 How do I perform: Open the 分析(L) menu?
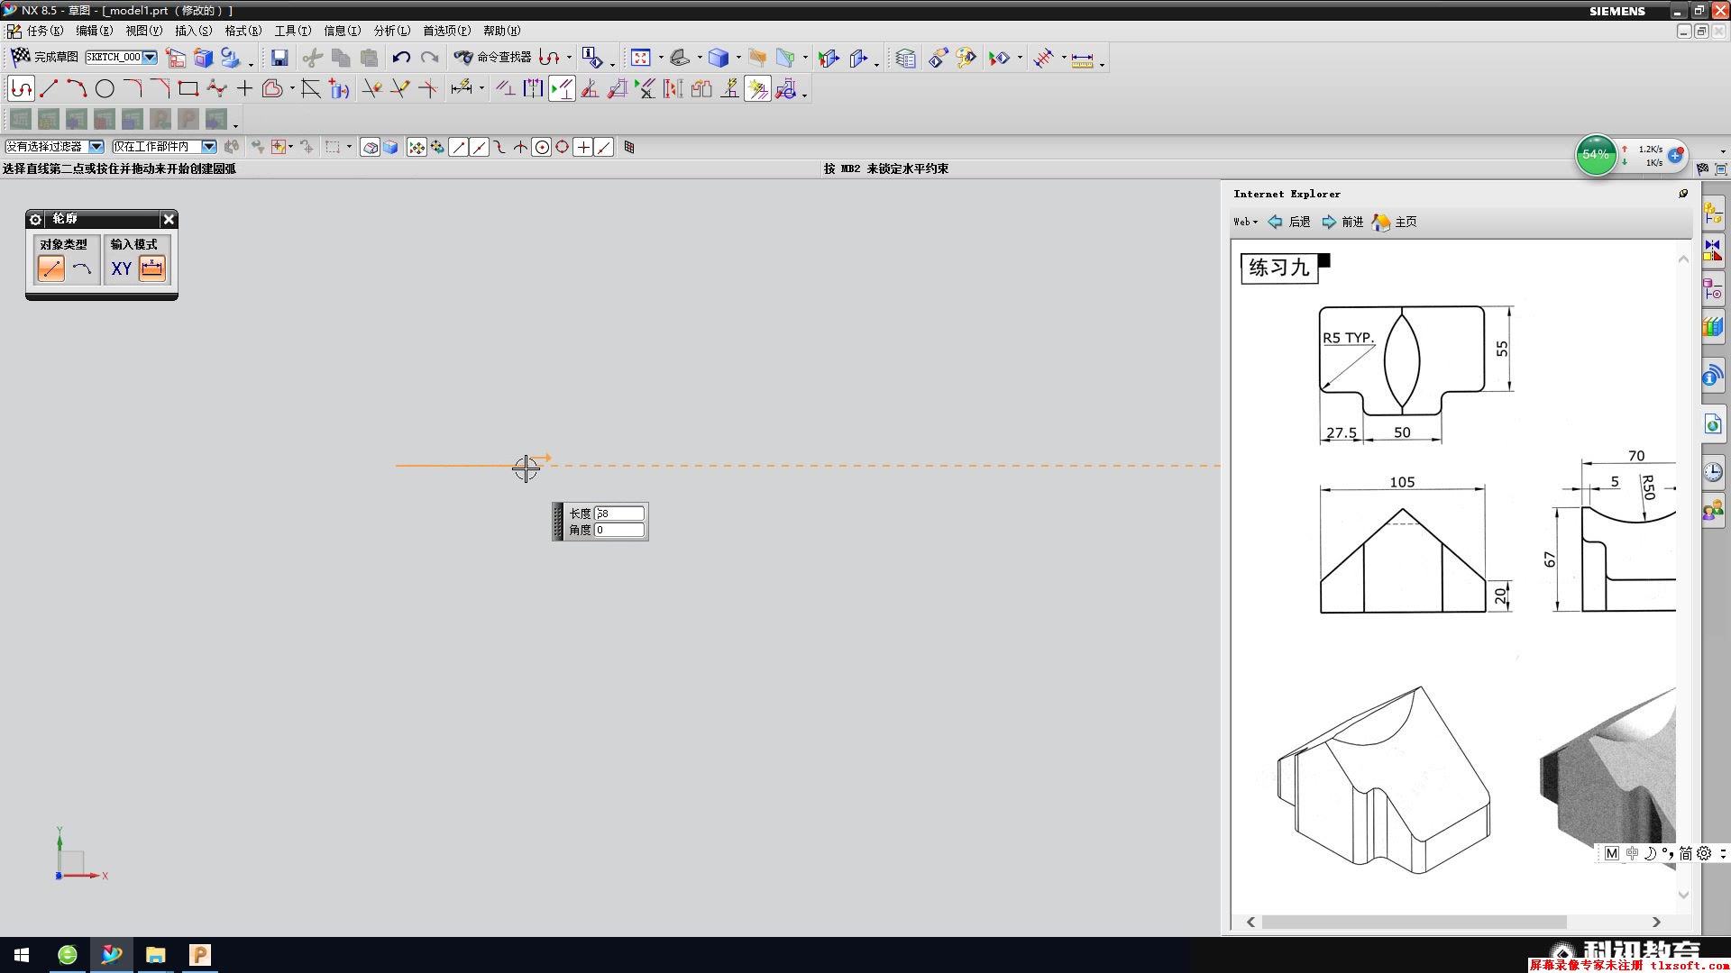[x=391, y=31]
